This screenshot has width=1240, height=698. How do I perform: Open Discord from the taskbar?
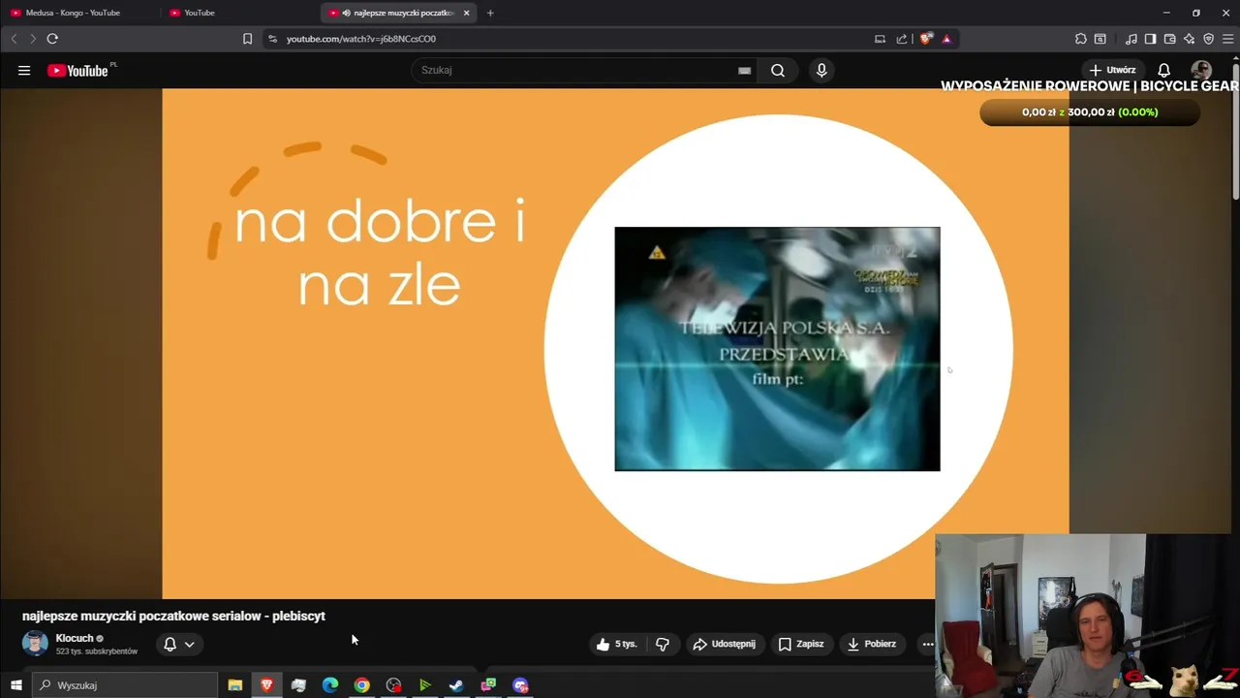click(520, 685)
